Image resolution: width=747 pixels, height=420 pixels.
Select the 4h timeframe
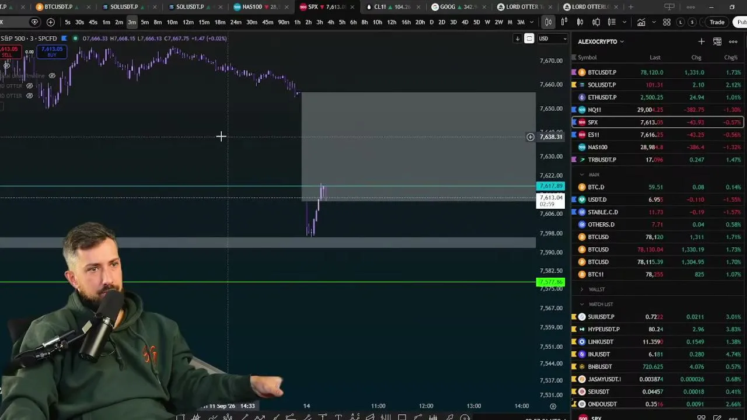pyautogui.click(x=331, y=22)
